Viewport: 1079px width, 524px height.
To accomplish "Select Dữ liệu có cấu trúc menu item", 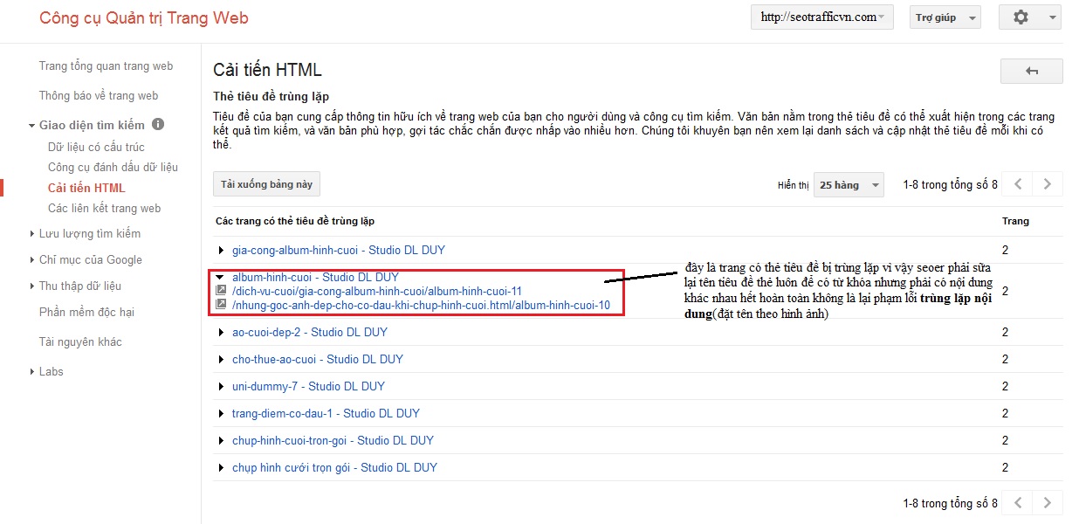I will point(96,147).
